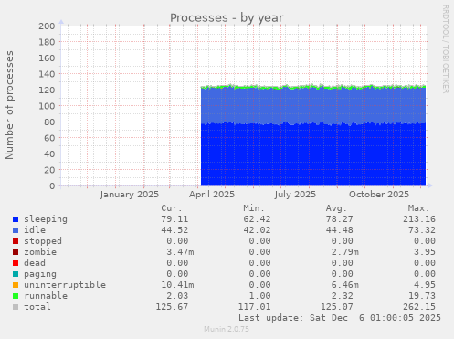The width and height of the screenshot is (454, 339).
Task: Click runnable maximum value 19.73
Action: pyautogui.click(x=422, y=296)
